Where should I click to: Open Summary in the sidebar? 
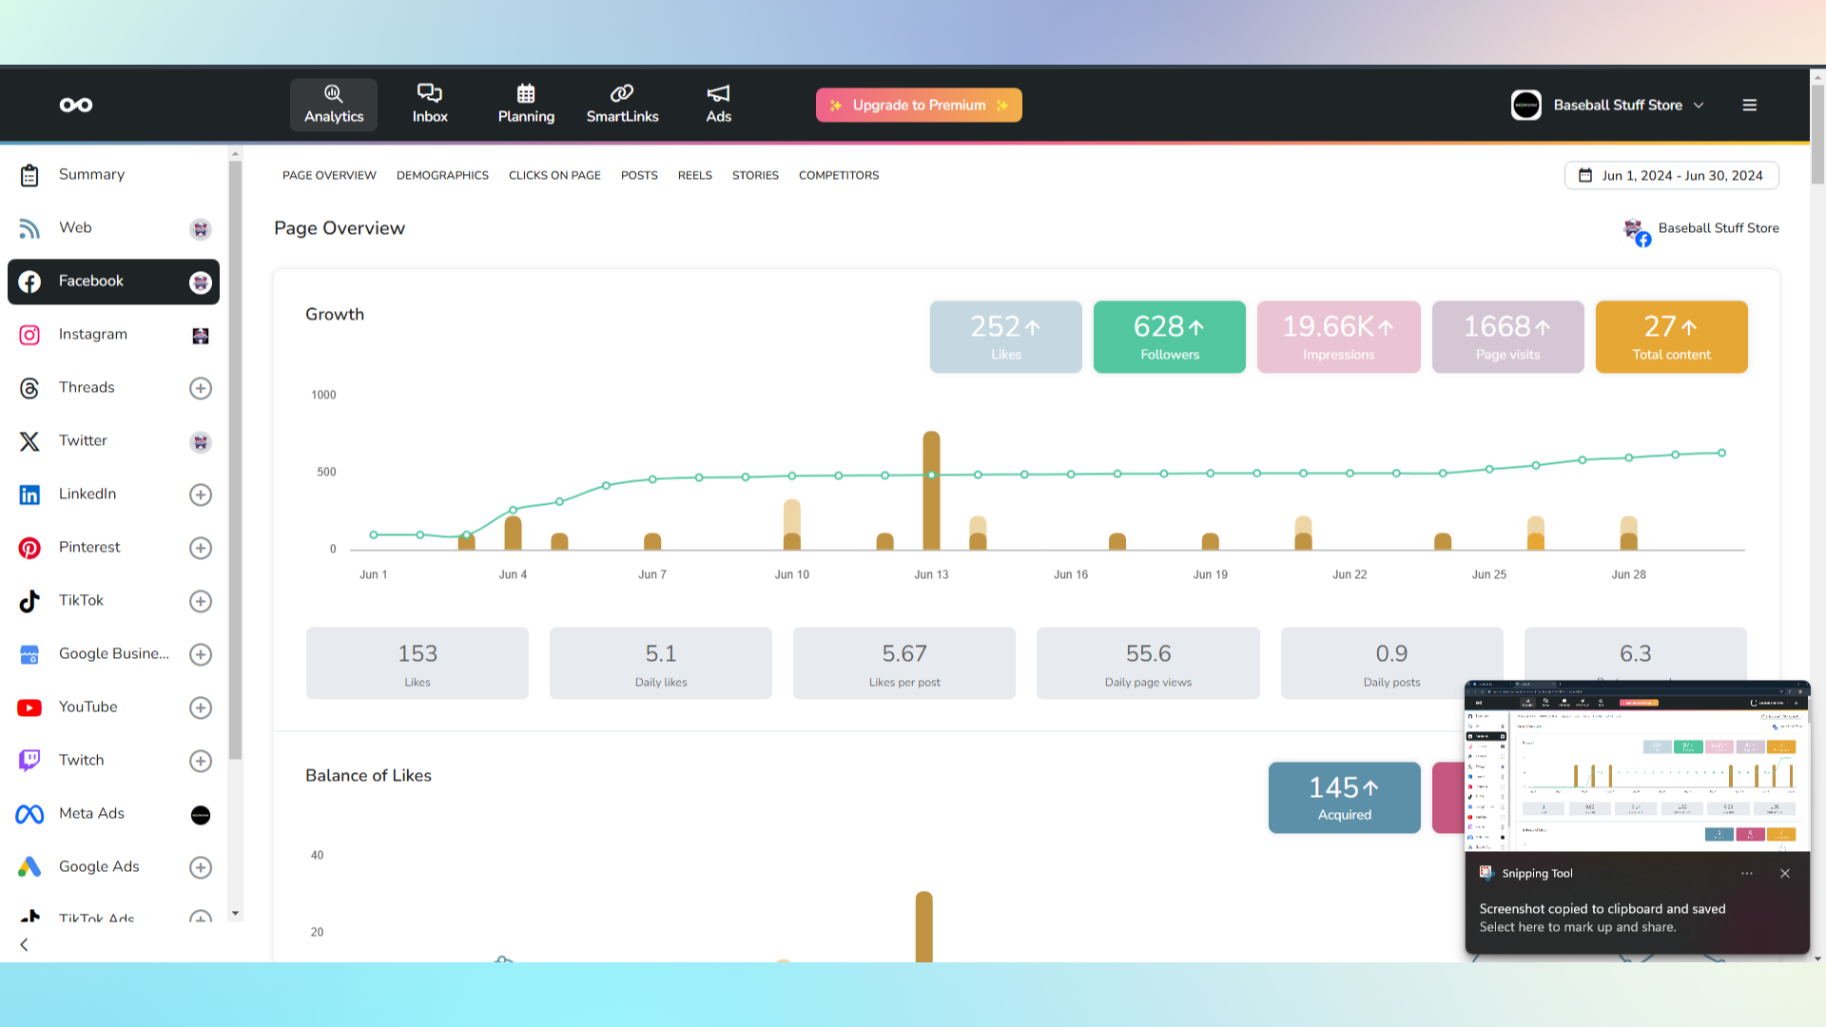[x=113, y=175]
